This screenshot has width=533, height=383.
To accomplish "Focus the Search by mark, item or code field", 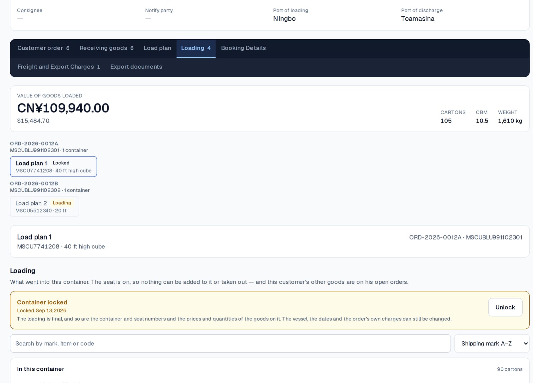I will point(230,343).
